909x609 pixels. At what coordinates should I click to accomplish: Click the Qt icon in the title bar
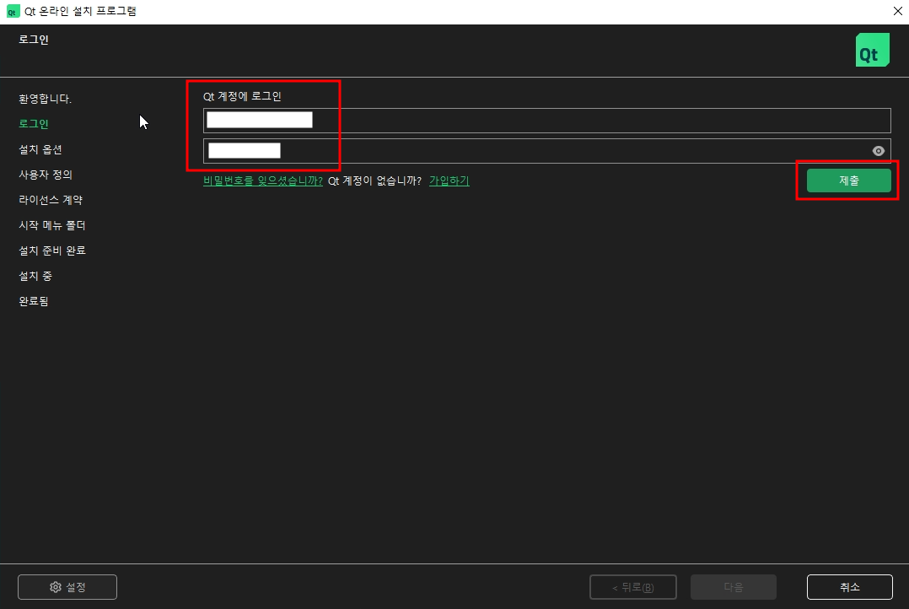(12, 12)
